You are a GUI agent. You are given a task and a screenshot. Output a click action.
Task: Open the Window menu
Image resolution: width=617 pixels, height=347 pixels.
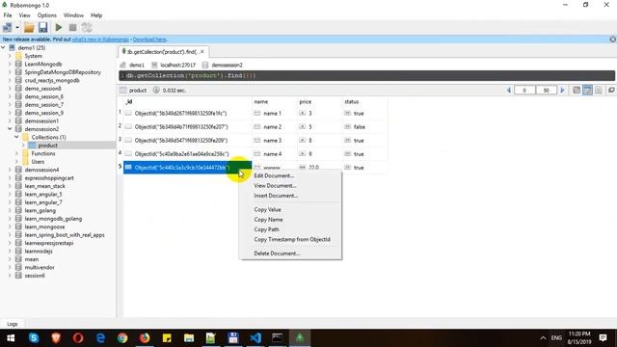pyautogui.click(x=73, y=15)
